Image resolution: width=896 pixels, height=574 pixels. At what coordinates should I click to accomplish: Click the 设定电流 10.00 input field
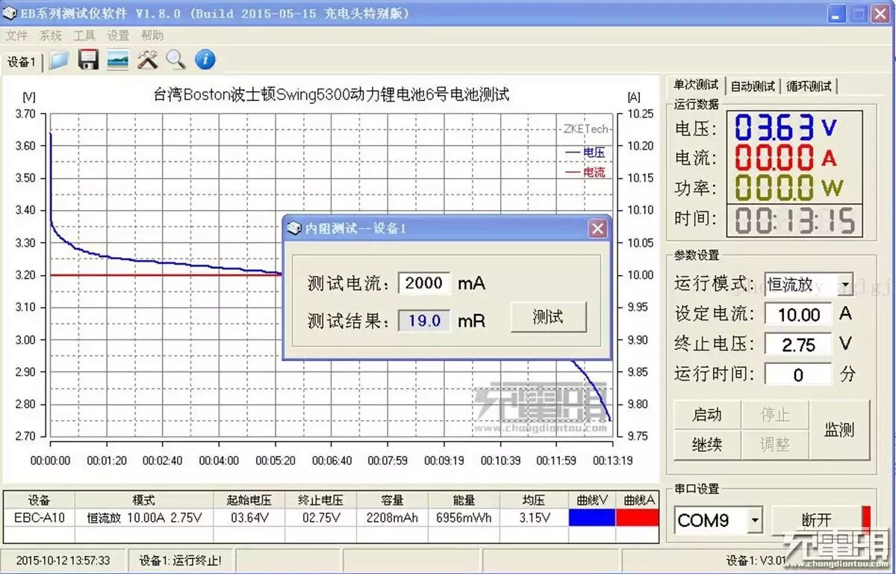point(798,315)
